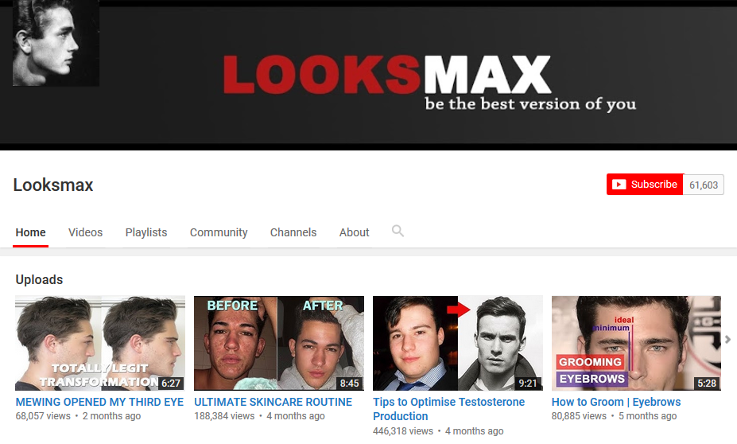Image resolution: width=737 pixels, height=444 pixels.
Task: Switch to the Home tab
Action: 30,232
